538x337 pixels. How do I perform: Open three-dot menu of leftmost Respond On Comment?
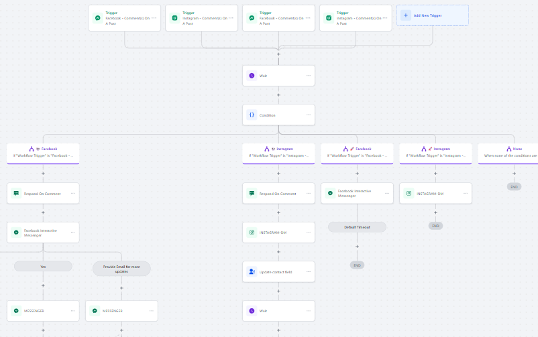coord(72,194)
